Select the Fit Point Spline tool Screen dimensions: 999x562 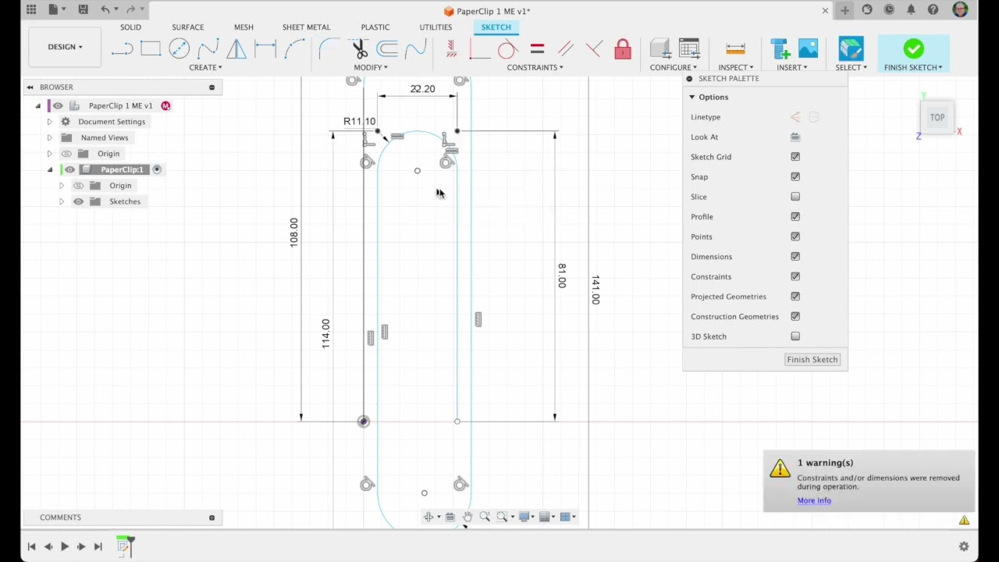pyautogui.click(x=208, y=50)
